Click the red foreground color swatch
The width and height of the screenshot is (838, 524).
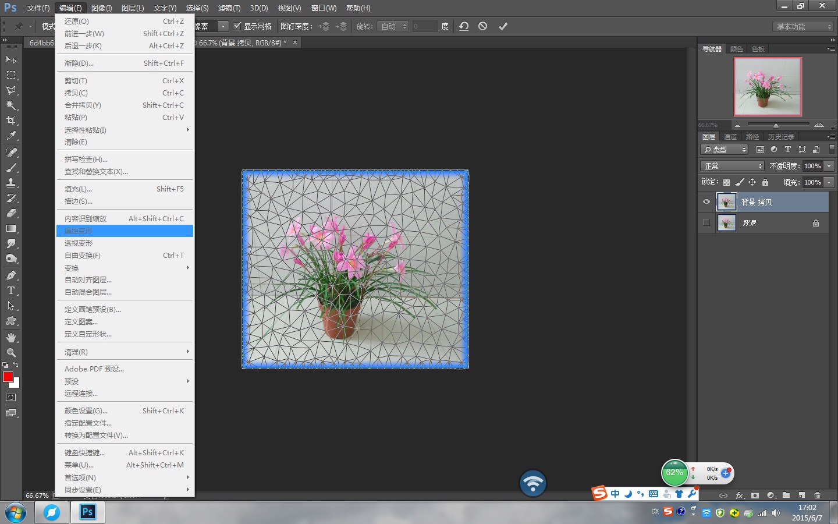click(8, 377)
